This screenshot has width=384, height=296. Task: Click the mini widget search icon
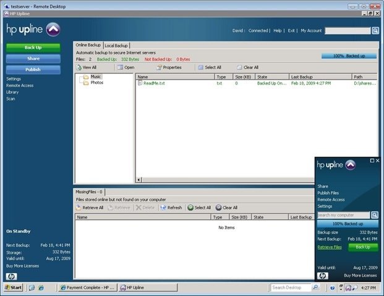click(375, 215)
